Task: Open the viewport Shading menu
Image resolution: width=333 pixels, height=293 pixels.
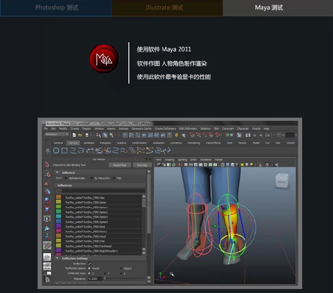Action: [169, 160]
